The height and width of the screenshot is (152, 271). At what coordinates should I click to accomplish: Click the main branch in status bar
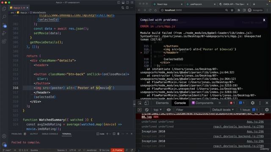tap(7, 150)
